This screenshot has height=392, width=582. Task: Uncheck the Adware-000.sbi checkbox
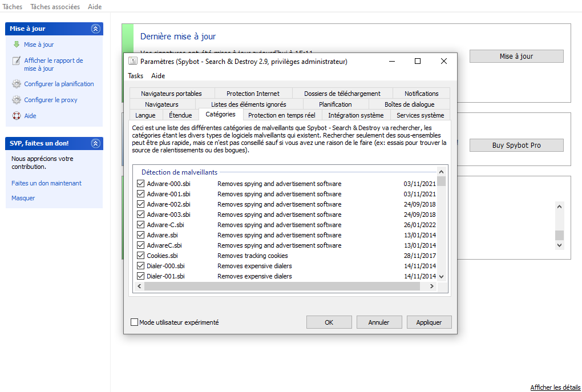click(x=141, y=184)
